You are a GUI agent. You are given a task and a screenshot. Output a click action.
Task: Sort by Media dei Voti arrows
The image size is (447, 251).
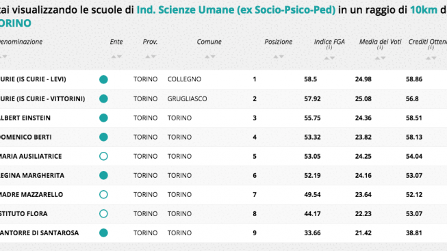pyautogui.click(x=380, y=58)
